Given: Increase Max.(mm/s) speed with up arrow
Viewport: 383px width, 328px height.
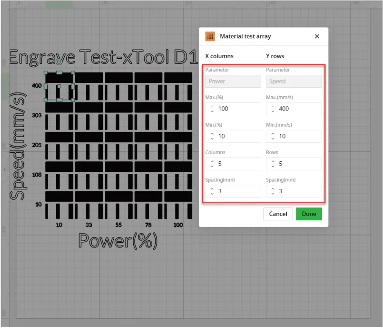Looking at the screenshot, I should coord(273,106).
